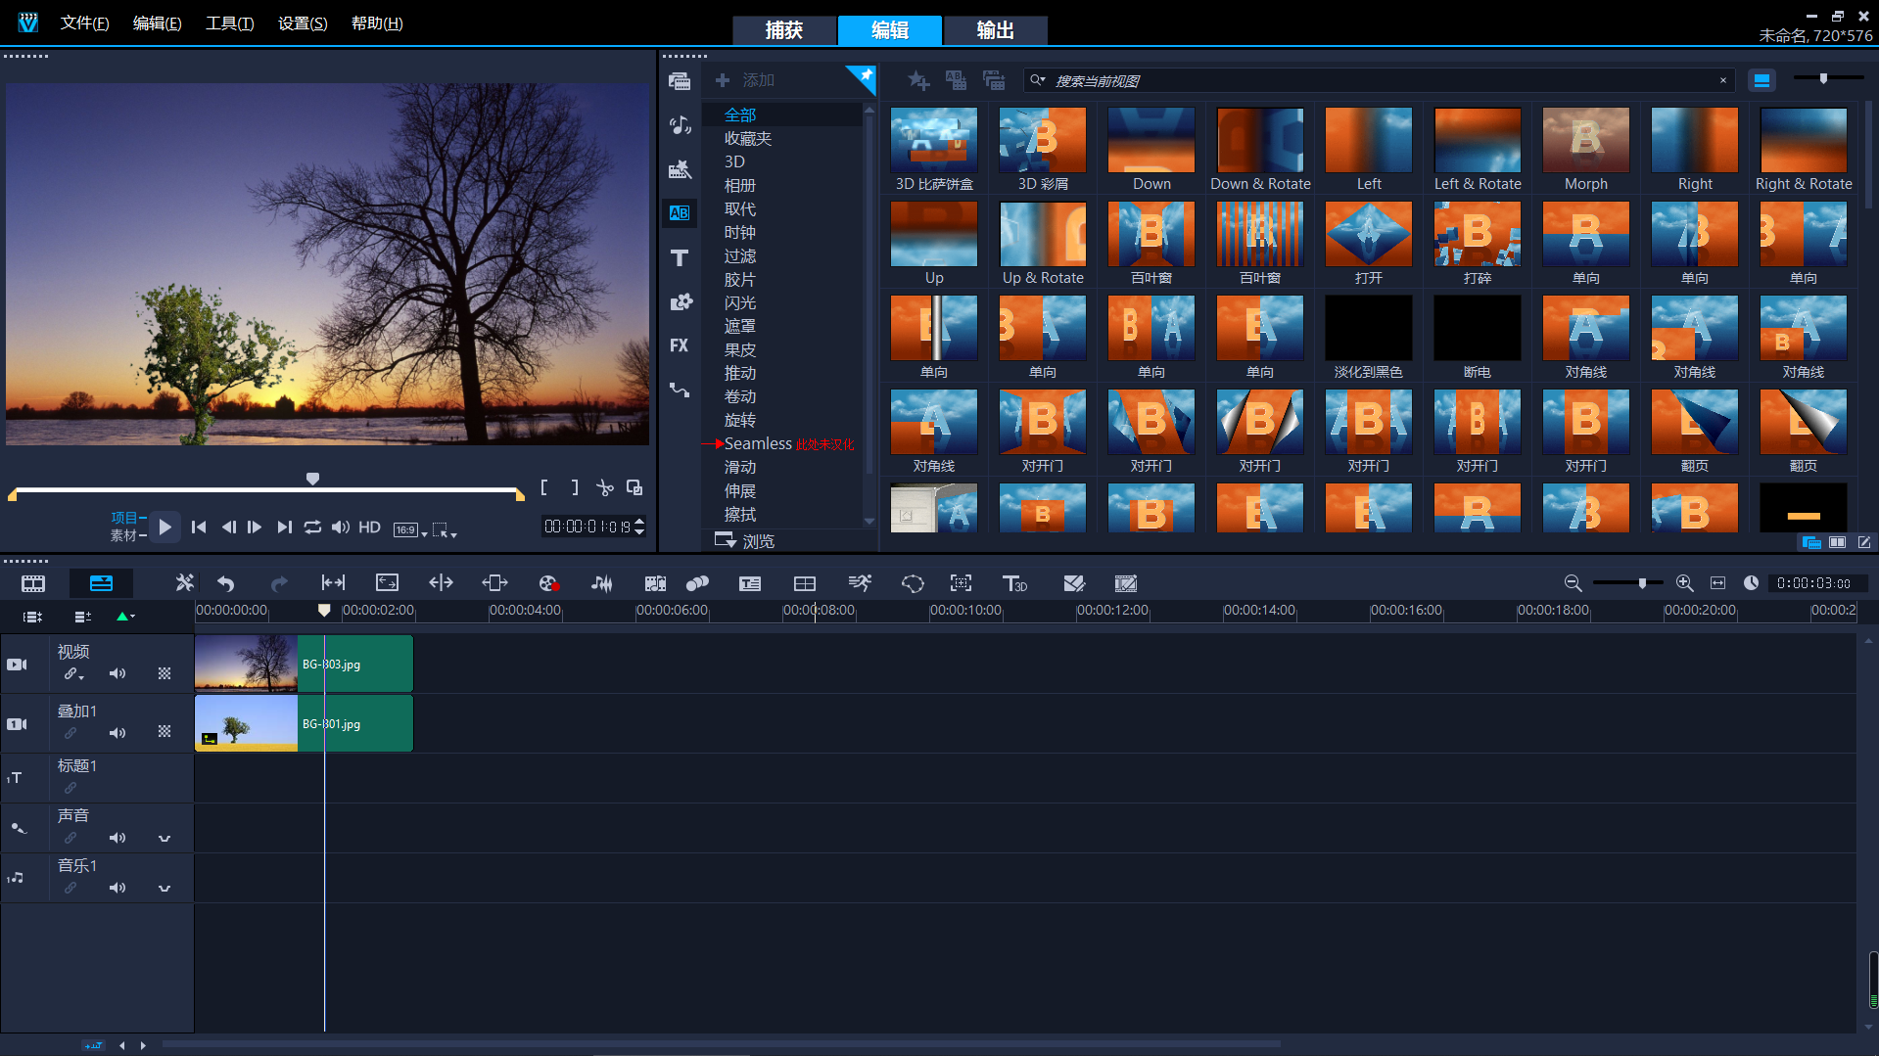Open the Sound Mixer icon
Viewport: 1879px width, 1056px height.
point(602,583)
